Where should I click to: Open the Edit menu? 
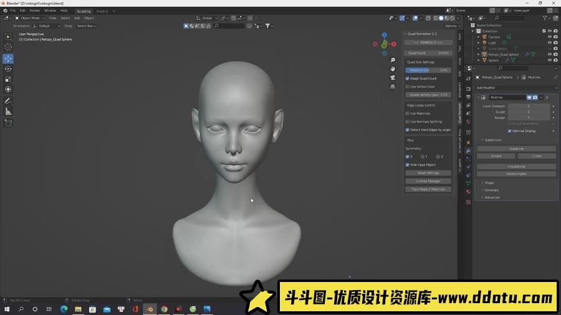point(22,11)
